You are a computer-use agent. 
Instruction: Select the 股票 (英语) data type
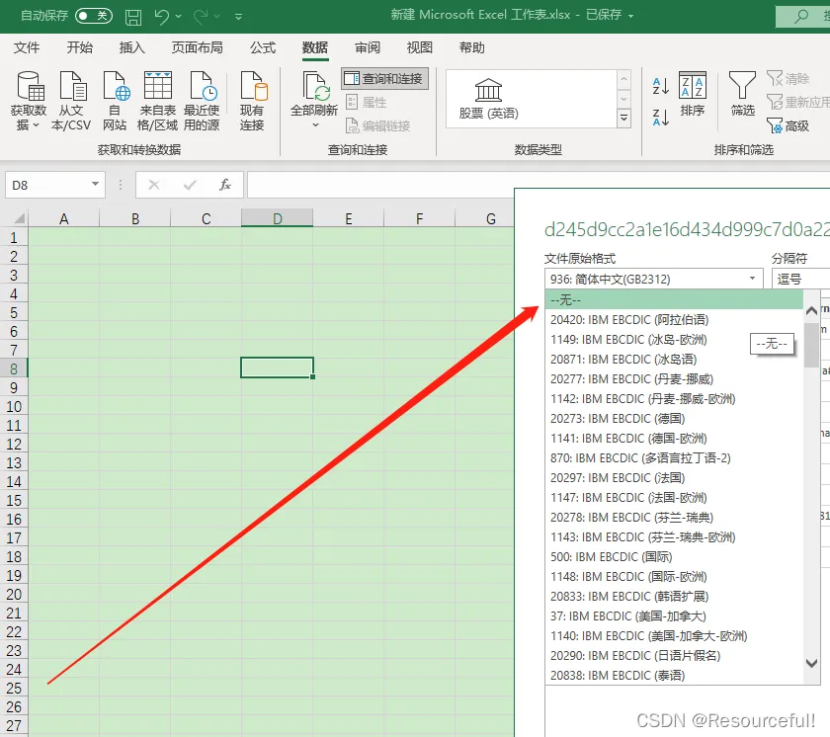pyautogui.click(x=488, y=99)
